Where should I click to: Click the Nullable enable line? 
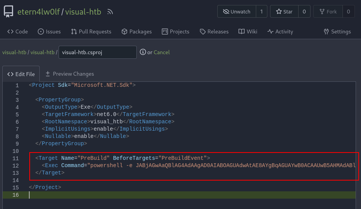86,136
